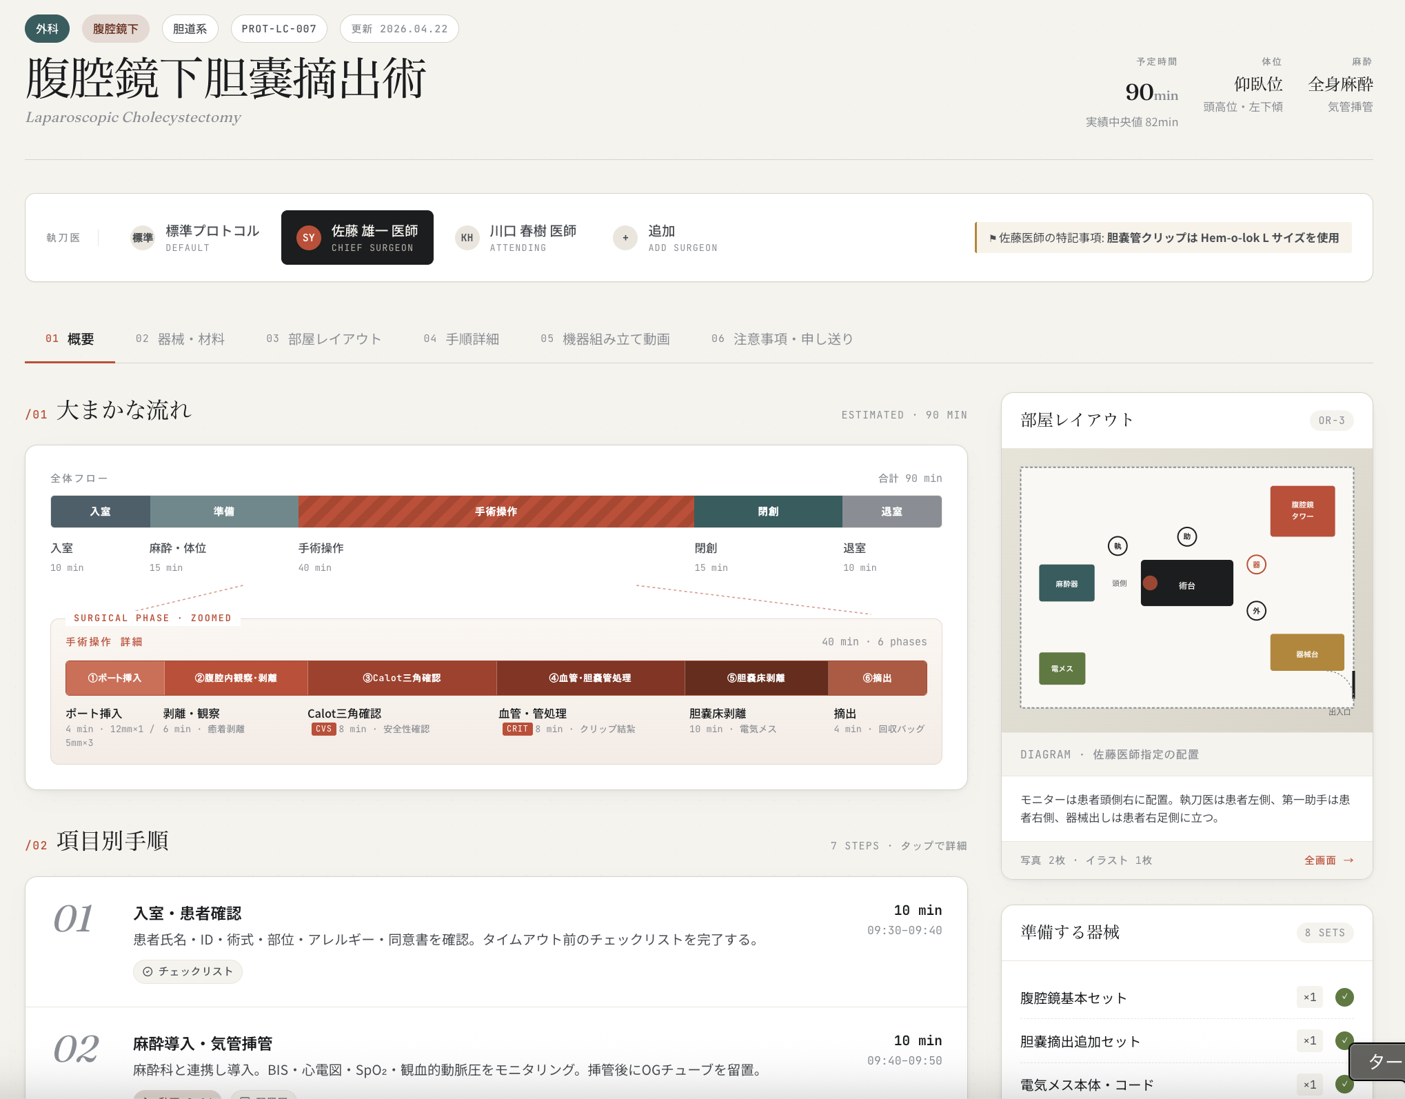Toggle check mark for 腹腔鏡基本セット
Image resolution: width=1405 pixels, height=1099 pixels.
click(x=1344, y=997)
